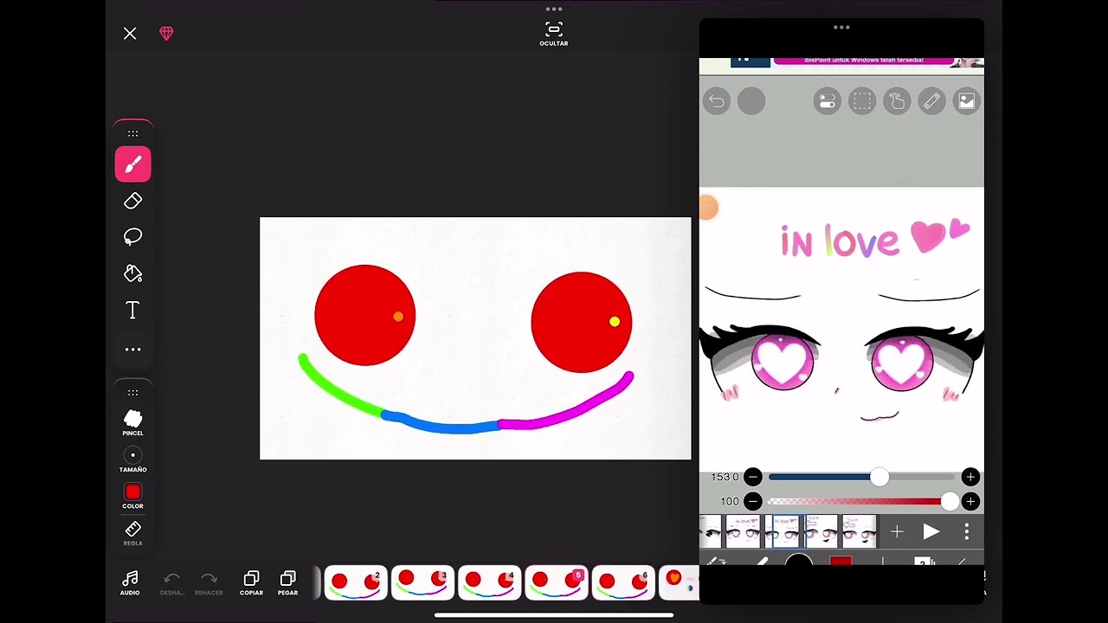Click the Deshacer undo button
Viewport: 1108px width, 623px height.
[171, 583]
